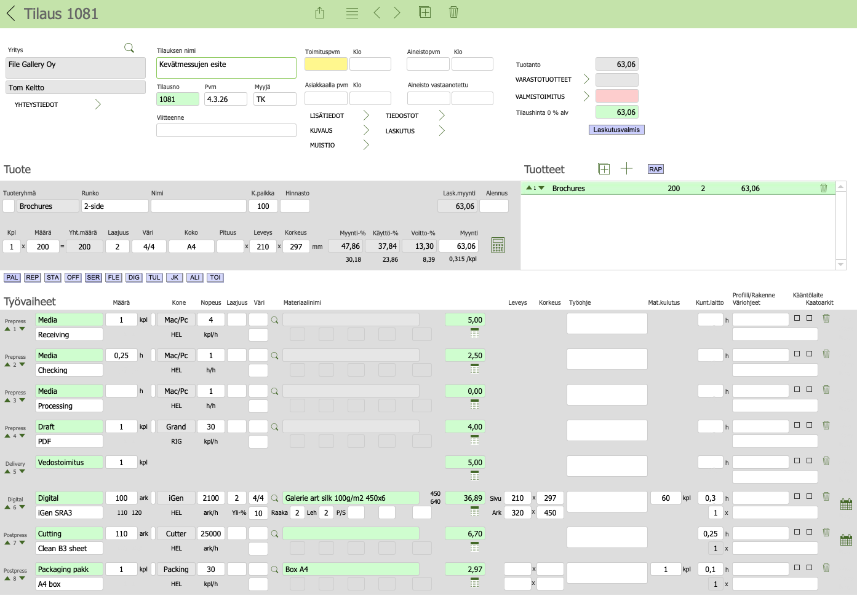Click the company search magnifier icon
This screenshot has width=857, height=596.
coord(129,48)
